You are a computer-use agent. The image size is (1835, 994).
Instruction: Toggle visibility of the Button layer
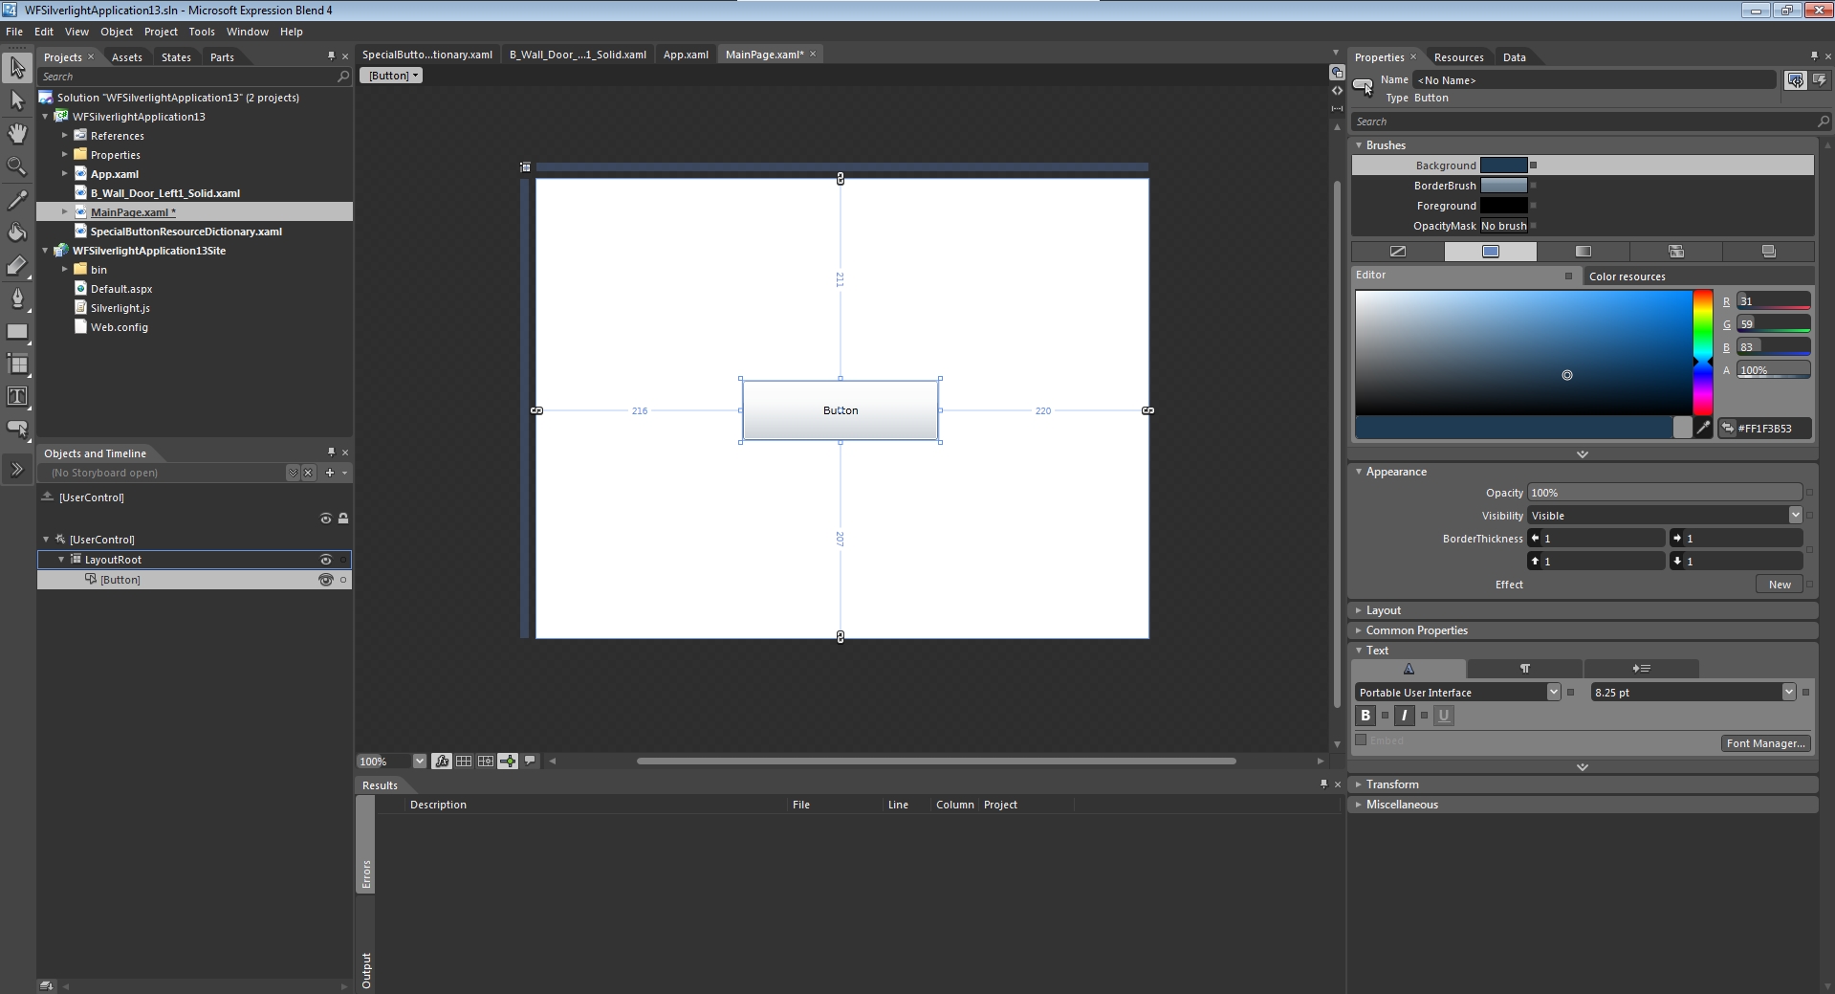pos(325,580)
